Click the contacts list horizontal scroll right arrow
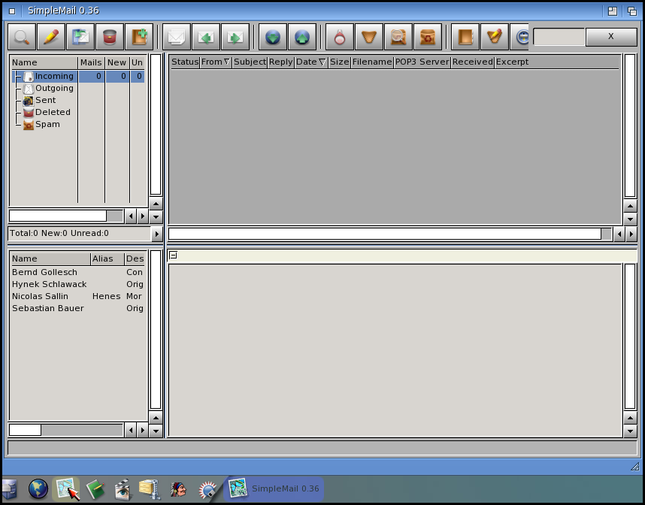The image size is (645, 505). click(143, 431)
